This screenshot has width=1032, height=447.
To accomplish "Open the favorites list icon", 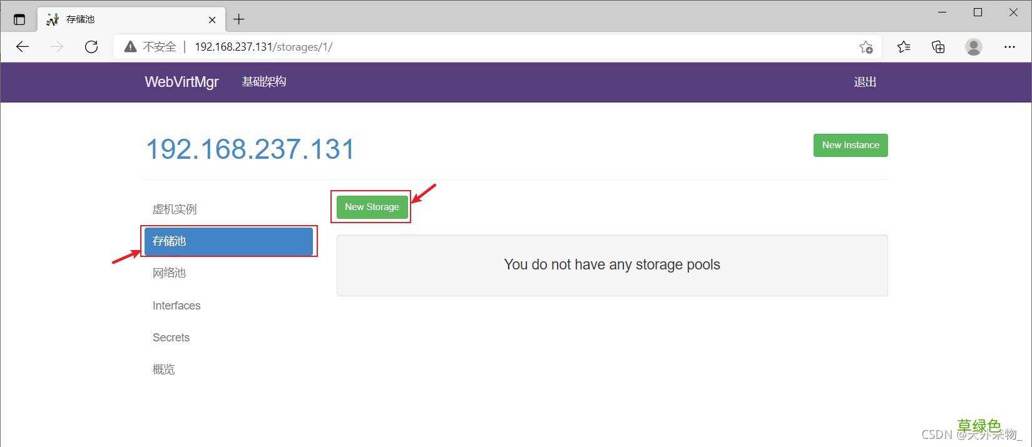I will [x=904, y=47].
